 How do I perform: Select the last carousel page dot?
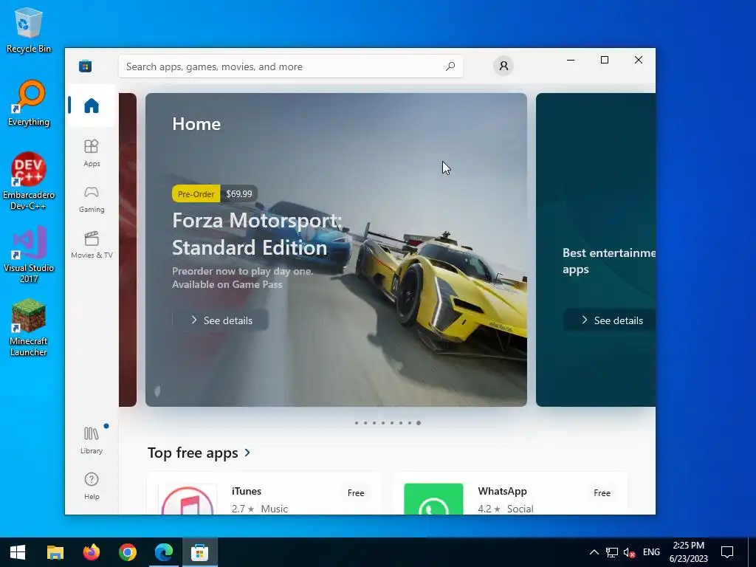coord(419,423)
